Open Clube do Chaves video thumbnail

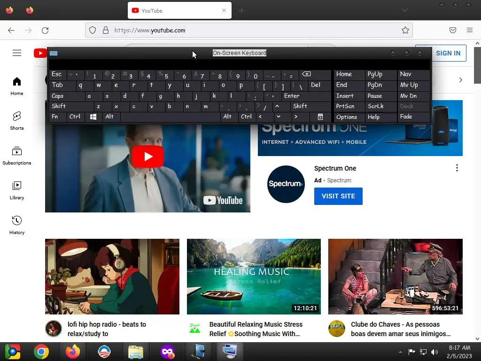(395, 276)
